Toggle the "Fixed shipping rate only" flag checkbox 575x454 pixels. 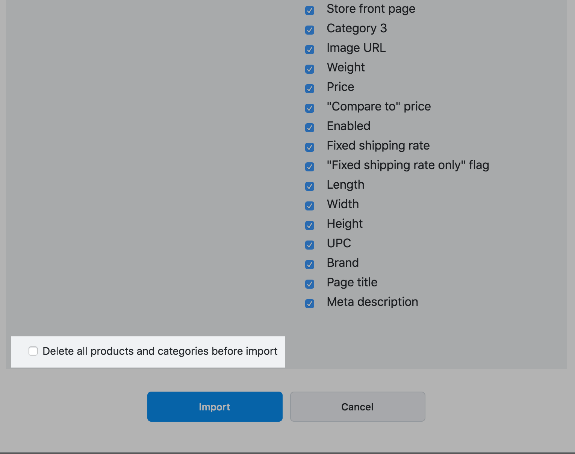click(x=309, y=167)
